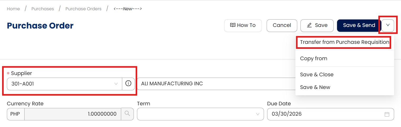Open the Purchase Orders breadcrumb link

83,9
